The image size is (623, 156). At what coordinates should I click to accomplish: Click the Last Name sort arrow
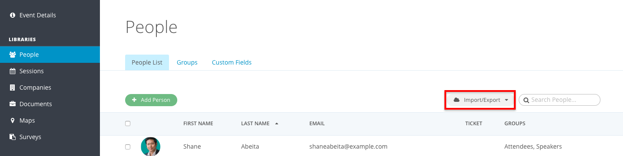277,123
